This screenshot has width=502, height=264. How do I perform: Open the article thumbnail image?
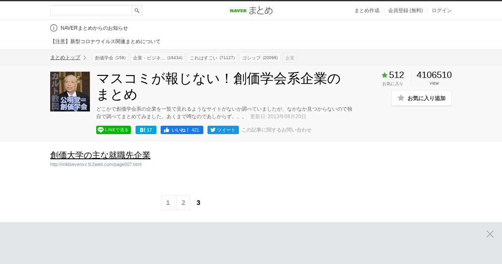coord(70,91)
